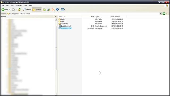Delete selected item with red X
The image size is (170, 96).
point(53,10)
